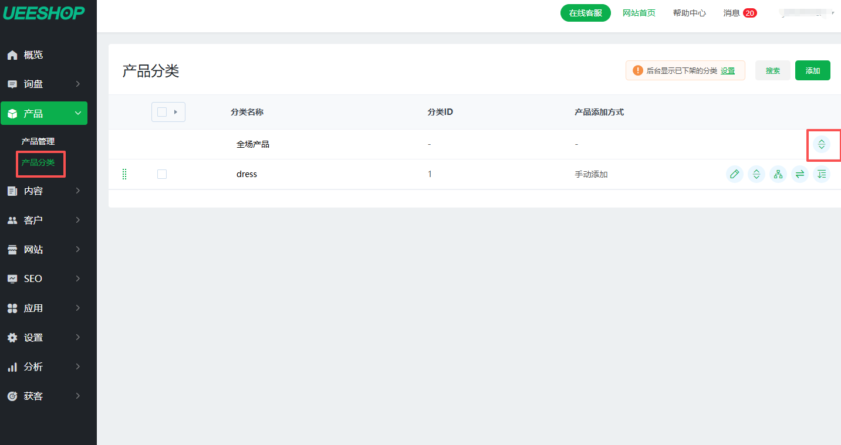Open 产品管理 in the sidebar submenu

click(x=38, y=141)
